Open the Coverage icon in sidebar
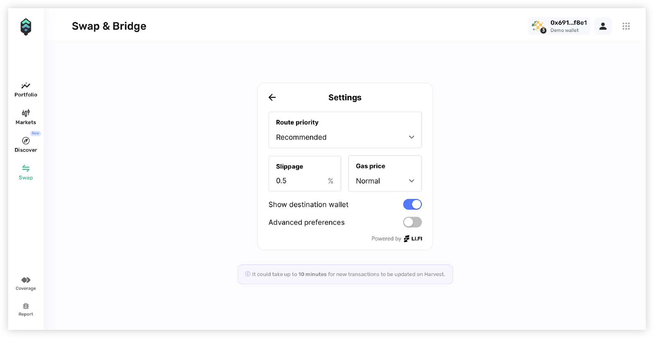654x338 pixels. click(26, 280)
